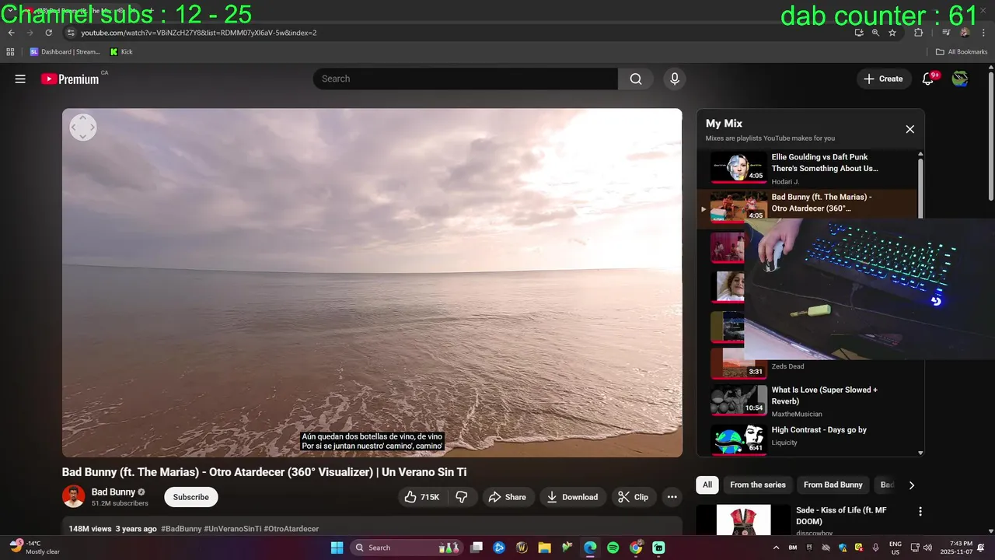Focus the YouTube search box
995x560 pixels.
pos(466,79)
